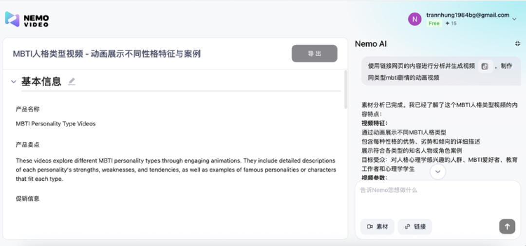Click the product description paragraph
Screen dimensions: 526x246
tap(176, 170)
